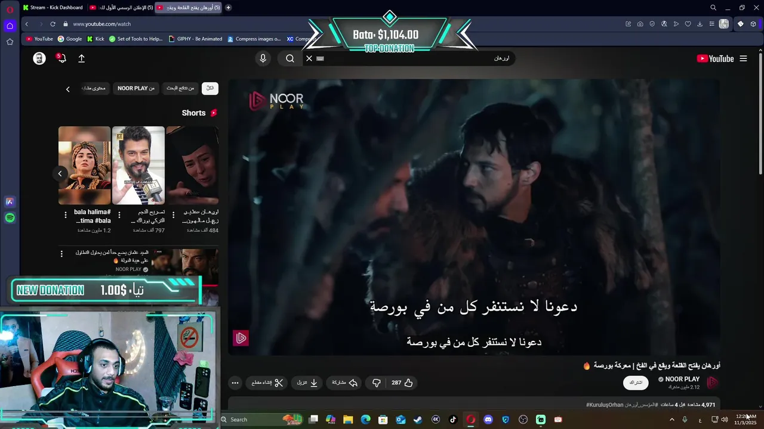Image resolution: width=764 pixels, height=429 pixels.
Task: Open Discord from taskbar
Action: point(488,419)
